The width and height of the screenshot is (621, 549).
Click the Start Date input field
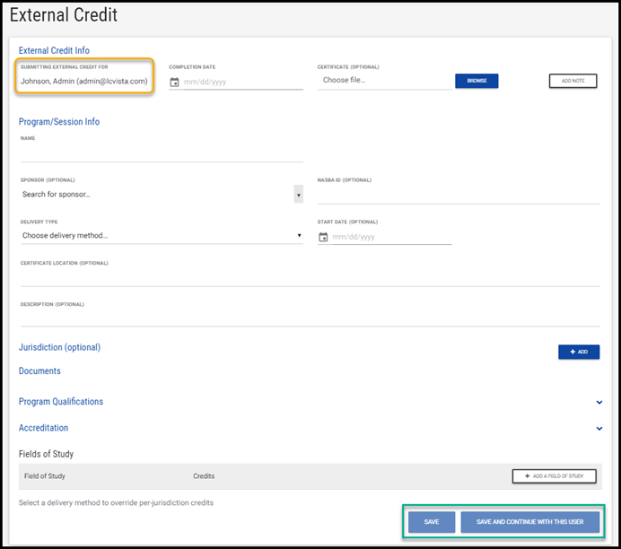pyautogui.click(x=390, y=237)
